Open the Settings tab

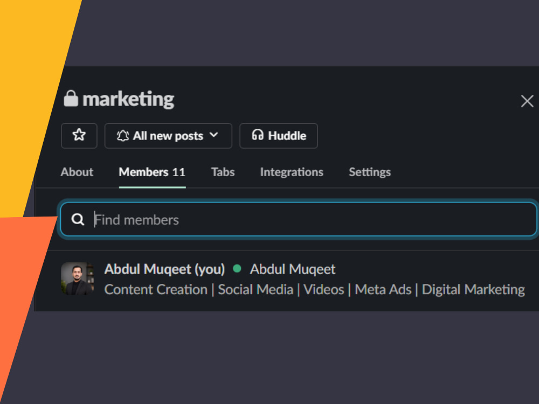370,172
